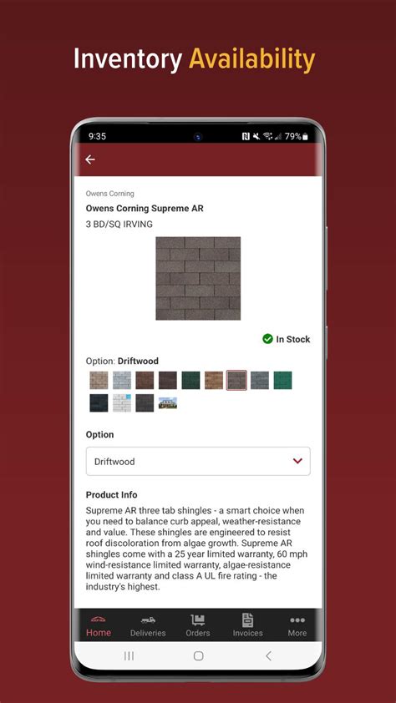Tap the Android back chevron

268,656
